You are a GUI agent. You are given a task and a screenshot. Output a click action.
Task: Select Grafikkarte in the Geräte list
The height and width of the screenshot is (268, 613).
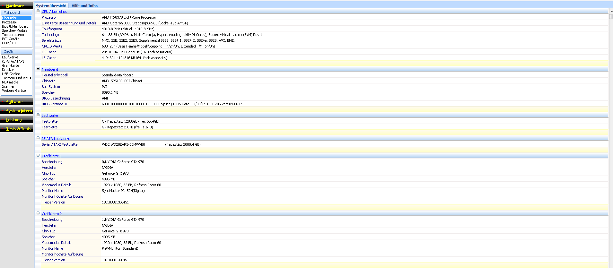tap(11, 65)
